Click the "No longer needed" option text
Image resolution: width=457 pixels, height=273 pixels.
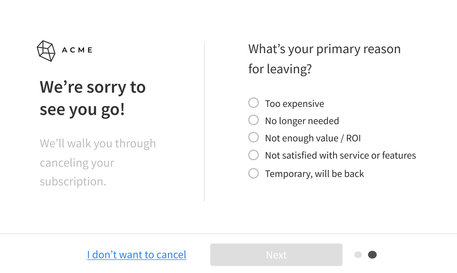point(302,121)
